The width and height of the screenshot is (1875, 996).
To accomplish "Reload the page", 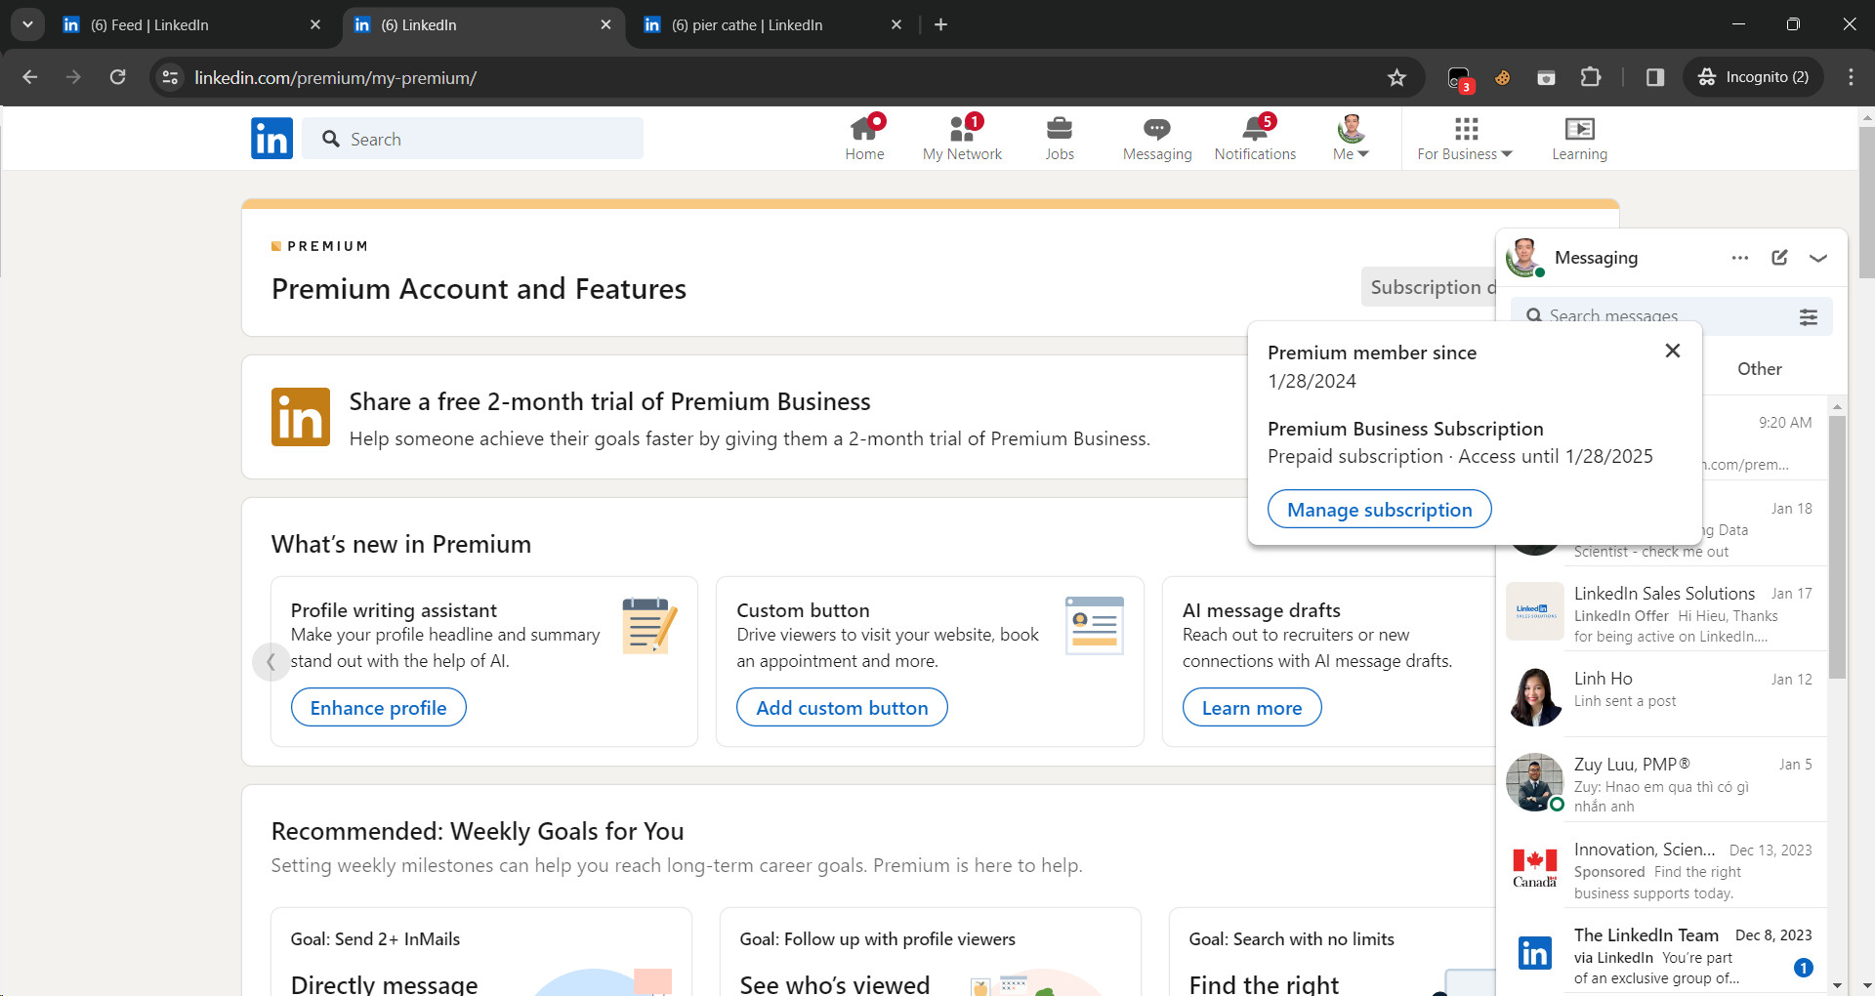I will [x=117, y=77].
